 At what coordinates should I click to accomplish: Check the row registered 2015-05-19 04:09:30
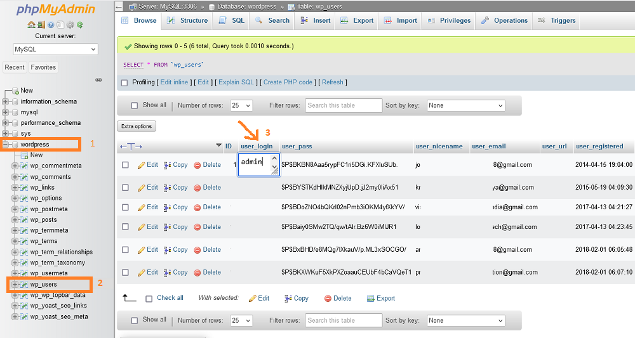pos(126,188)
